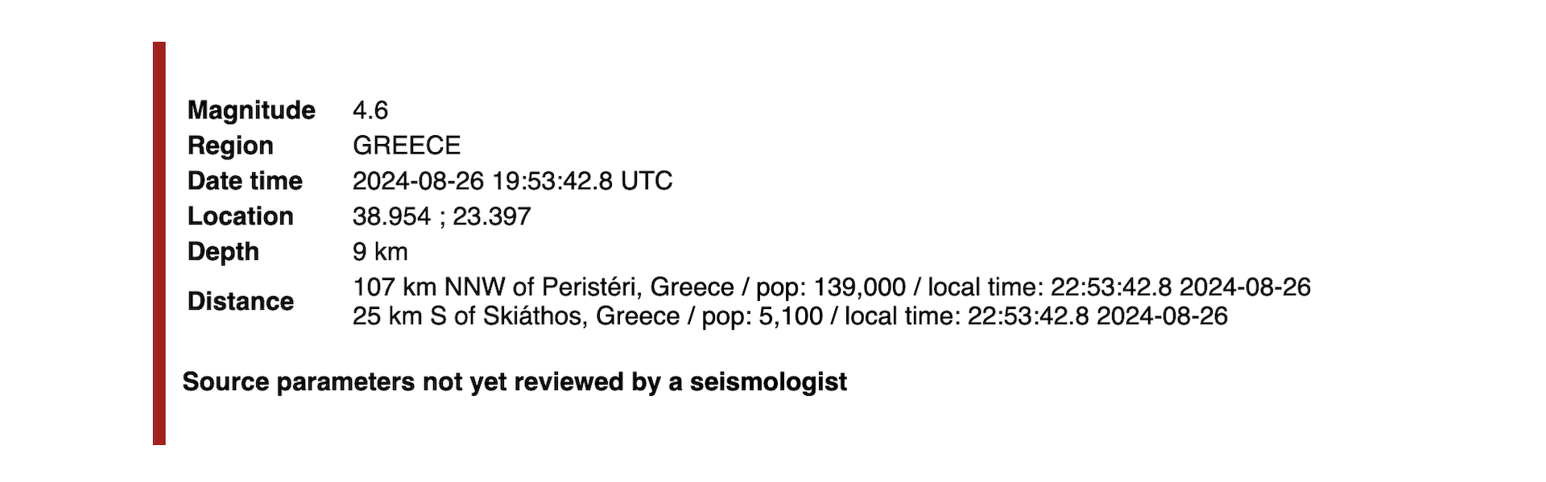Click the Date time label
The height and width of the screenshot is (482, 1546).
245,181
